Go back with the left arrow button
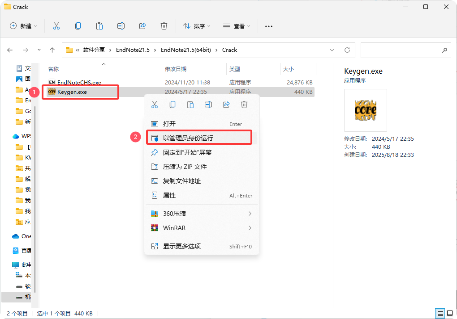Viewport: 457px width, 319px height. coord(10,50)
